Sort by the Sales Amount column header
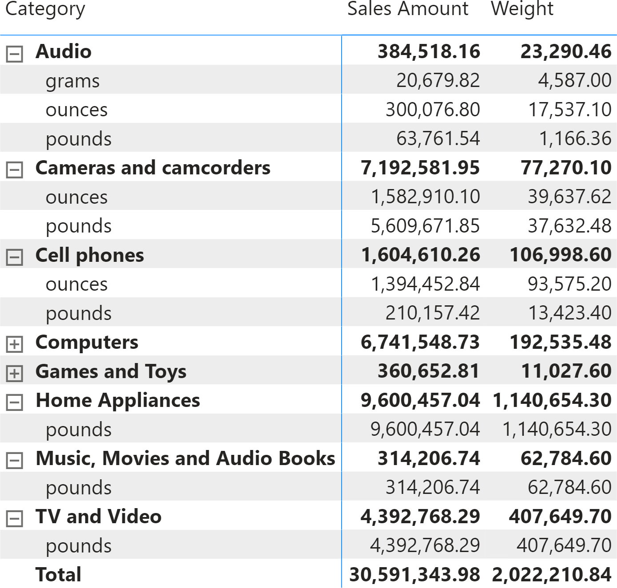 click(408, 9)
